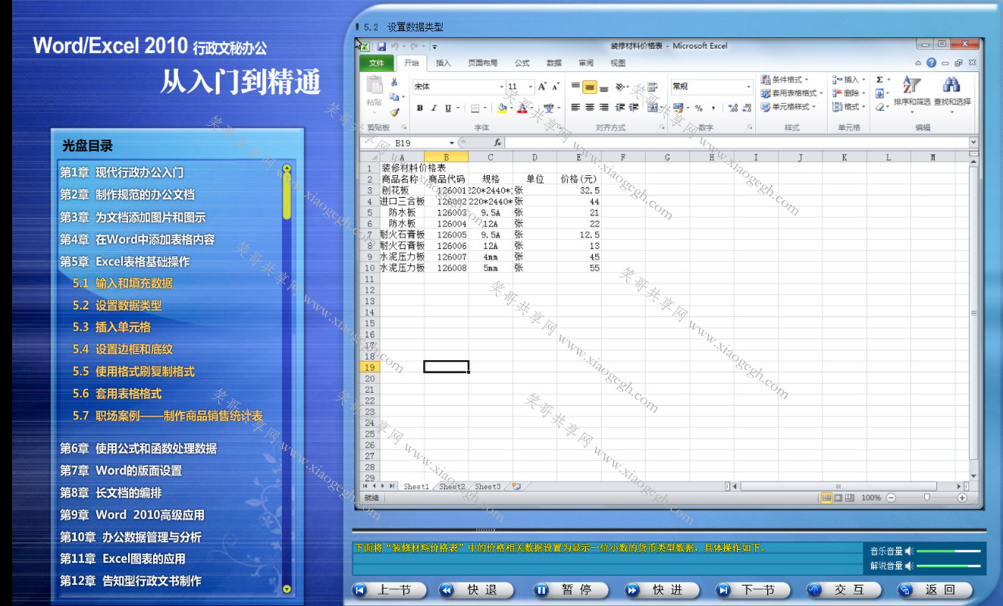Increase font size with the larger A icon

point(543,86)
